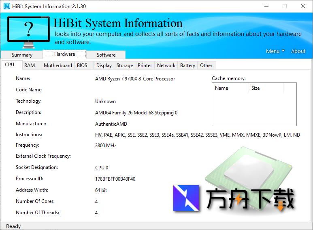Viewport: 313px width, 230px height.
Task: Click the AMD64 Family 26 description value
Action: (136, 113)
